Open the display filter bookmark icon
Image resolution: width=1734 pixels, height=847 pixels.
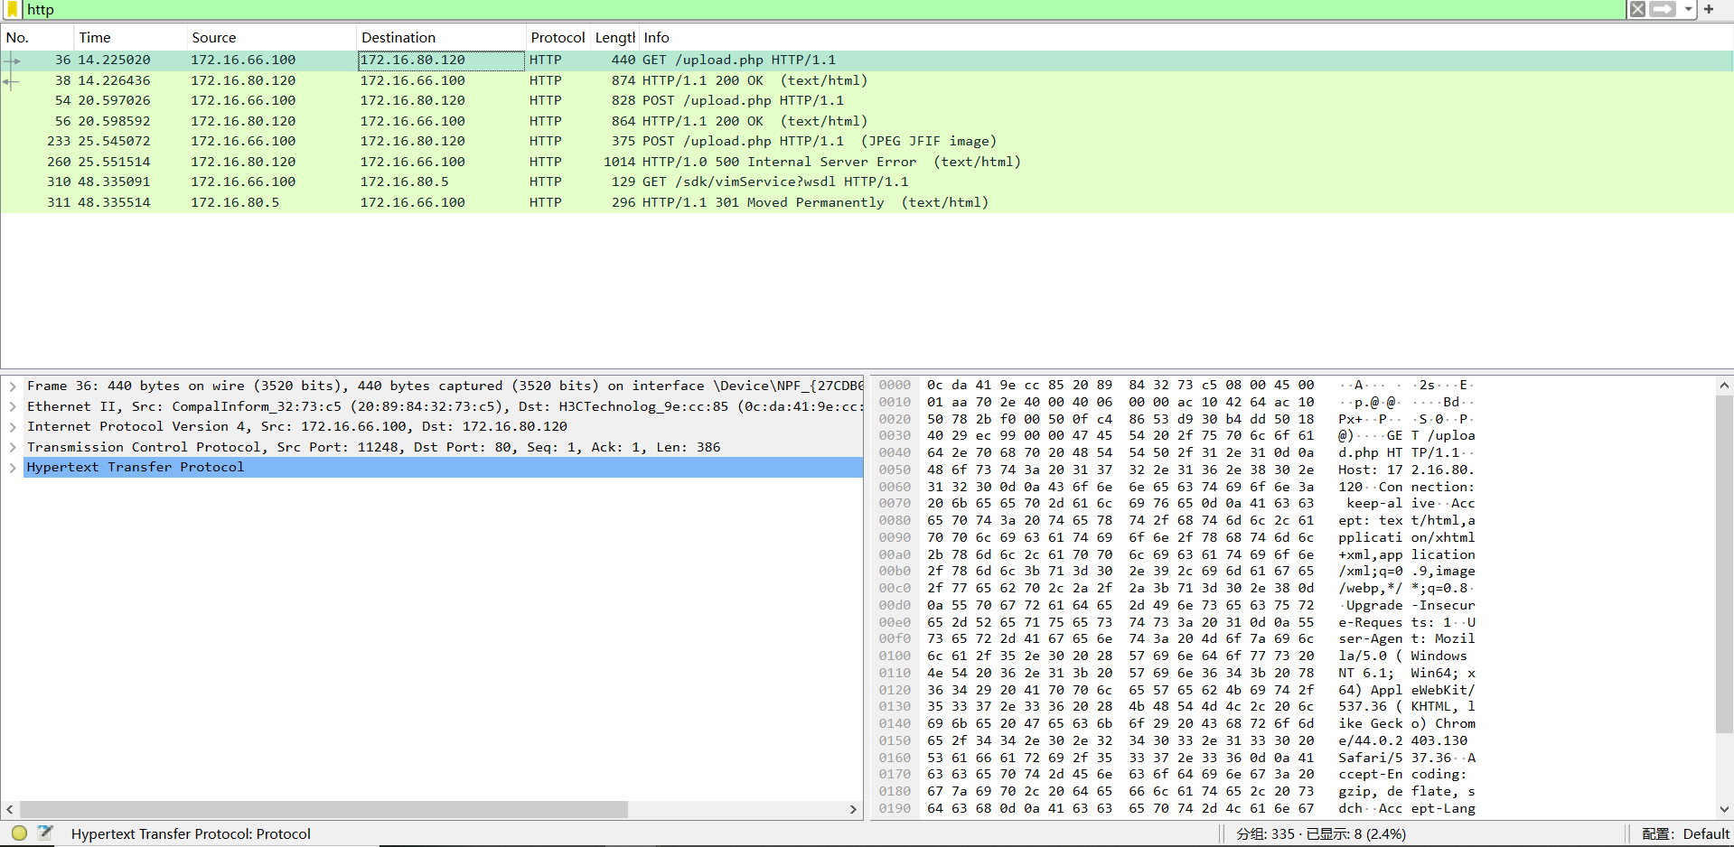click(12, 9)
